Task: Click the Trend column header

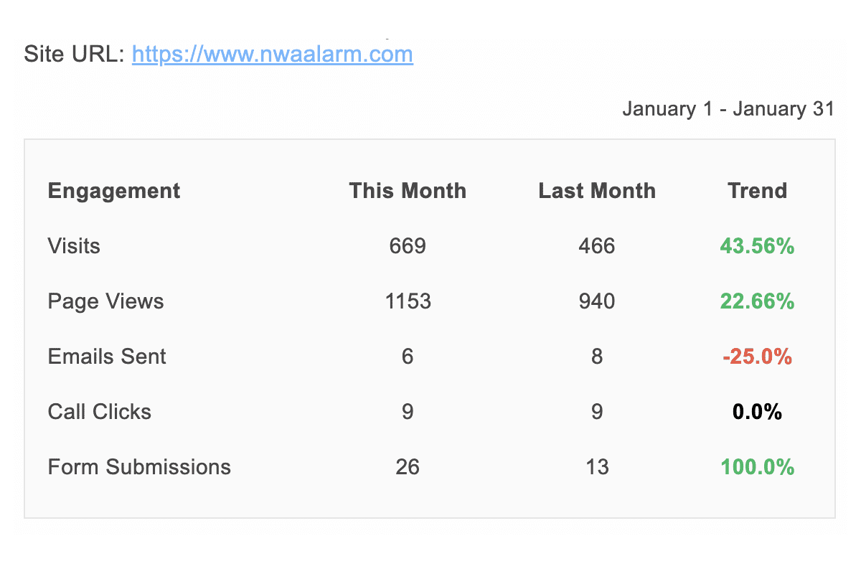Action: click(x=757, y=191)
